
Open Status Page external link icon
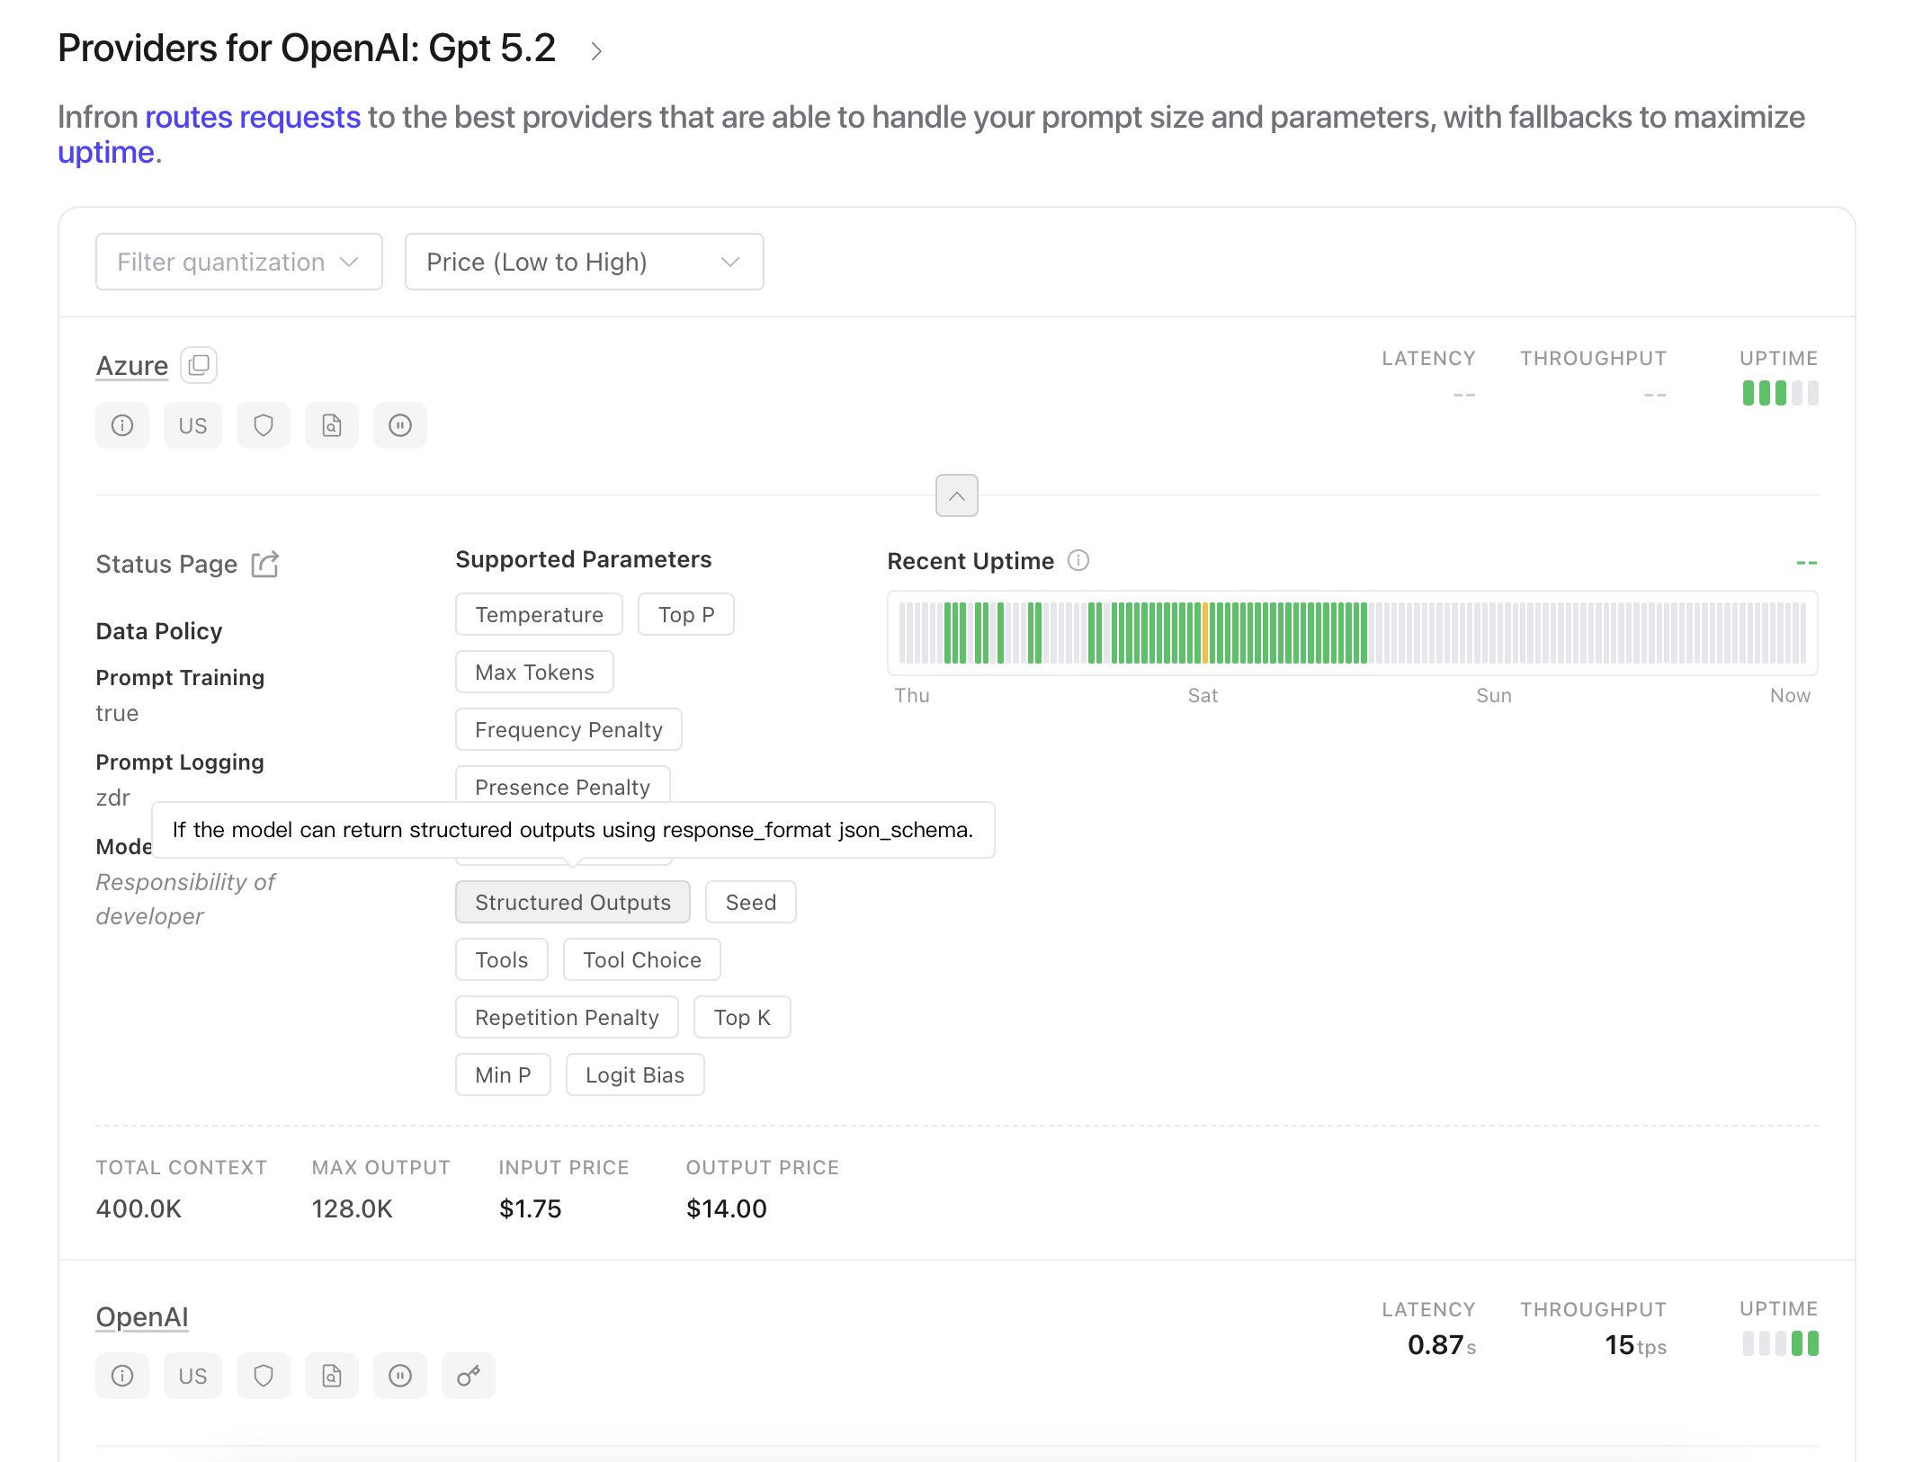click(265, 565)
